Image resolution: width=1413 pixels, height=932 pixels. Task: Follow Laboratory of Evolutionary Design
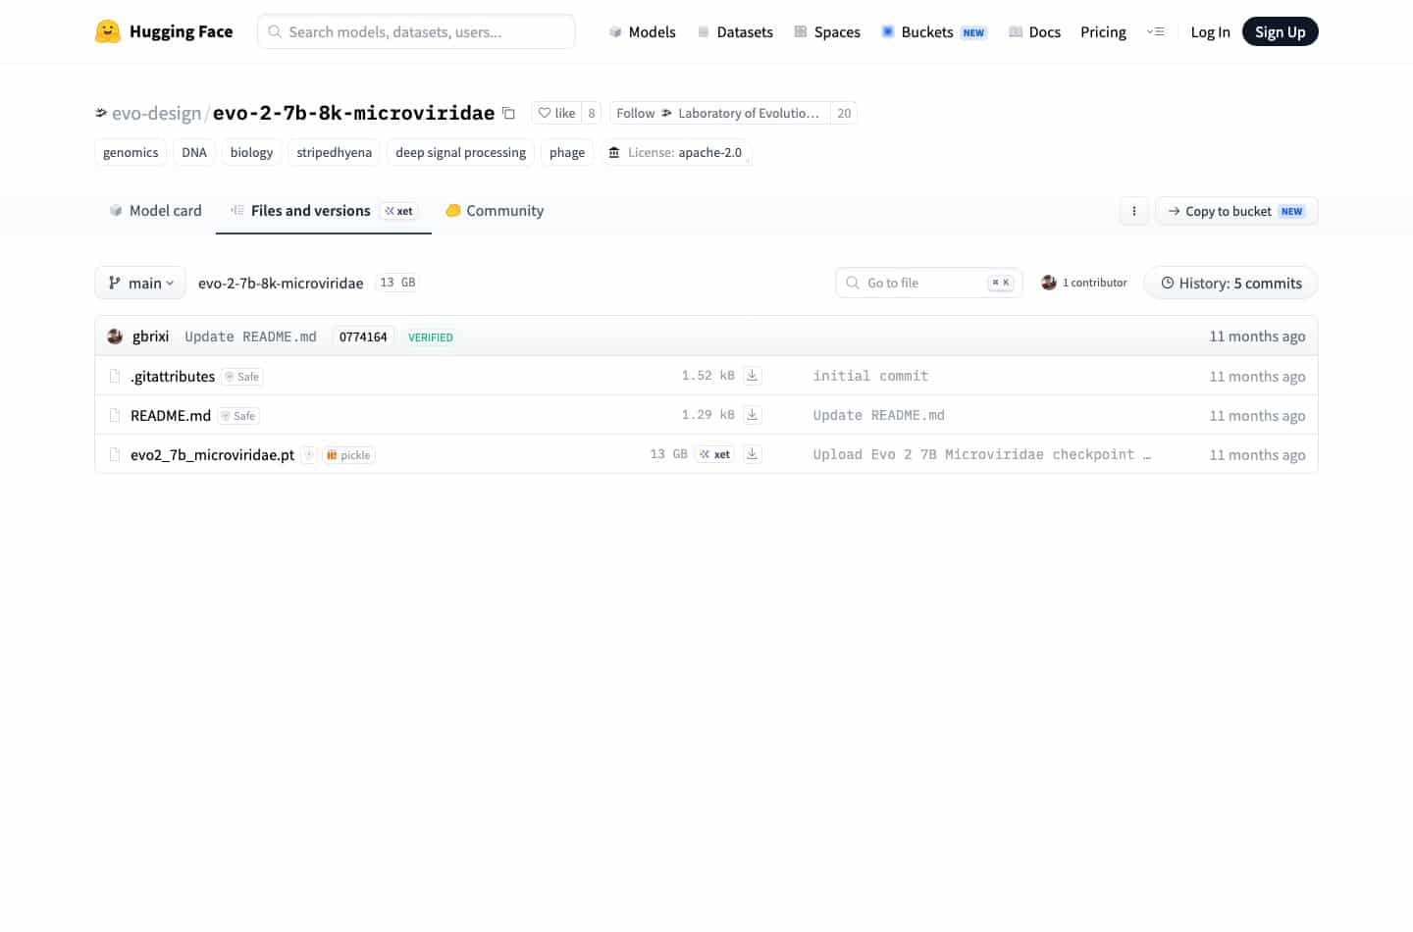(719, 113)
